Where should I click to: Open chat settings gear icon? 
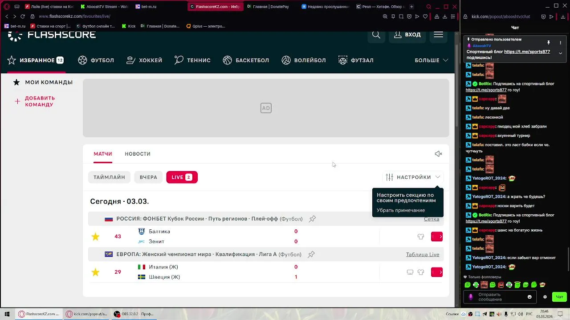[545, 297]
